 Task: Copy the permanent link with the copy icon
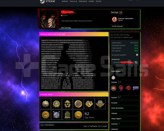coord(136,62)
